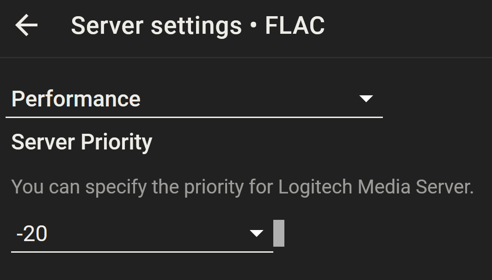The image size is (492, 280).
Task: Click empty space inside the -20 priority field
Action: tap(148, 234)
